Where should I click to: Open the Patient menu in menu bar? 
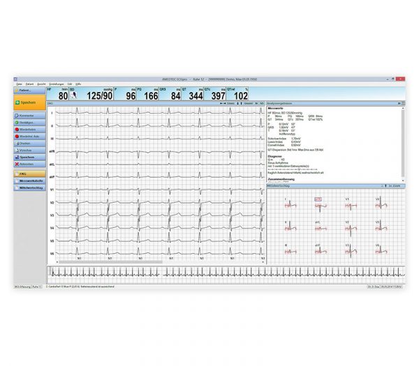pos(29,84)
